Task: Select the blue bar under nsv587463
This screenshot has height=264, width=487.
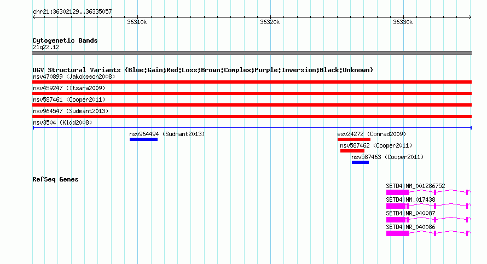Action: [x=360, y=162]
